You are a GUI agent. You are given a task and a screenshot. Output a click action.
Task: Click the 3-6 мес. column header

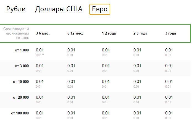point(43,33)
